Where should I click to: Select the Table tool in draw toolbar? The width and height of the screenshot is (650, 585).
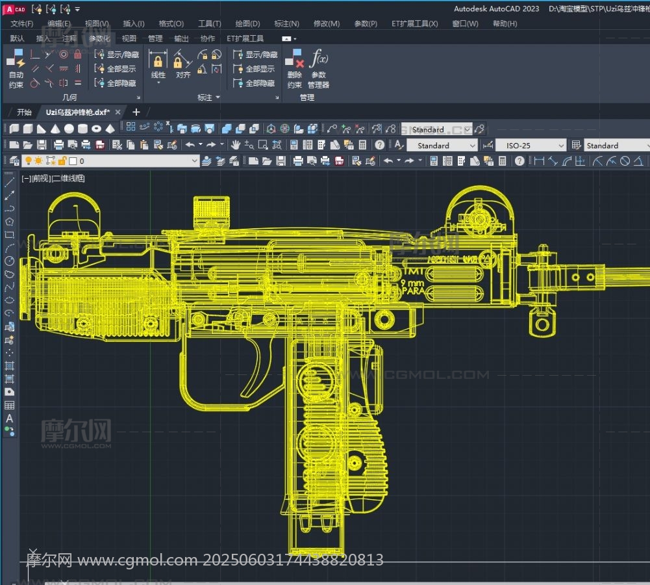tap(9, 406)
